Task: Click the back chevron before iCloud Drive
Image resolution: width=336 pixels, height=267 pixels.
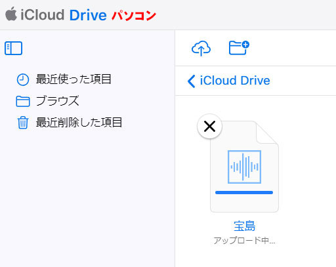Action: click(191, 81)
